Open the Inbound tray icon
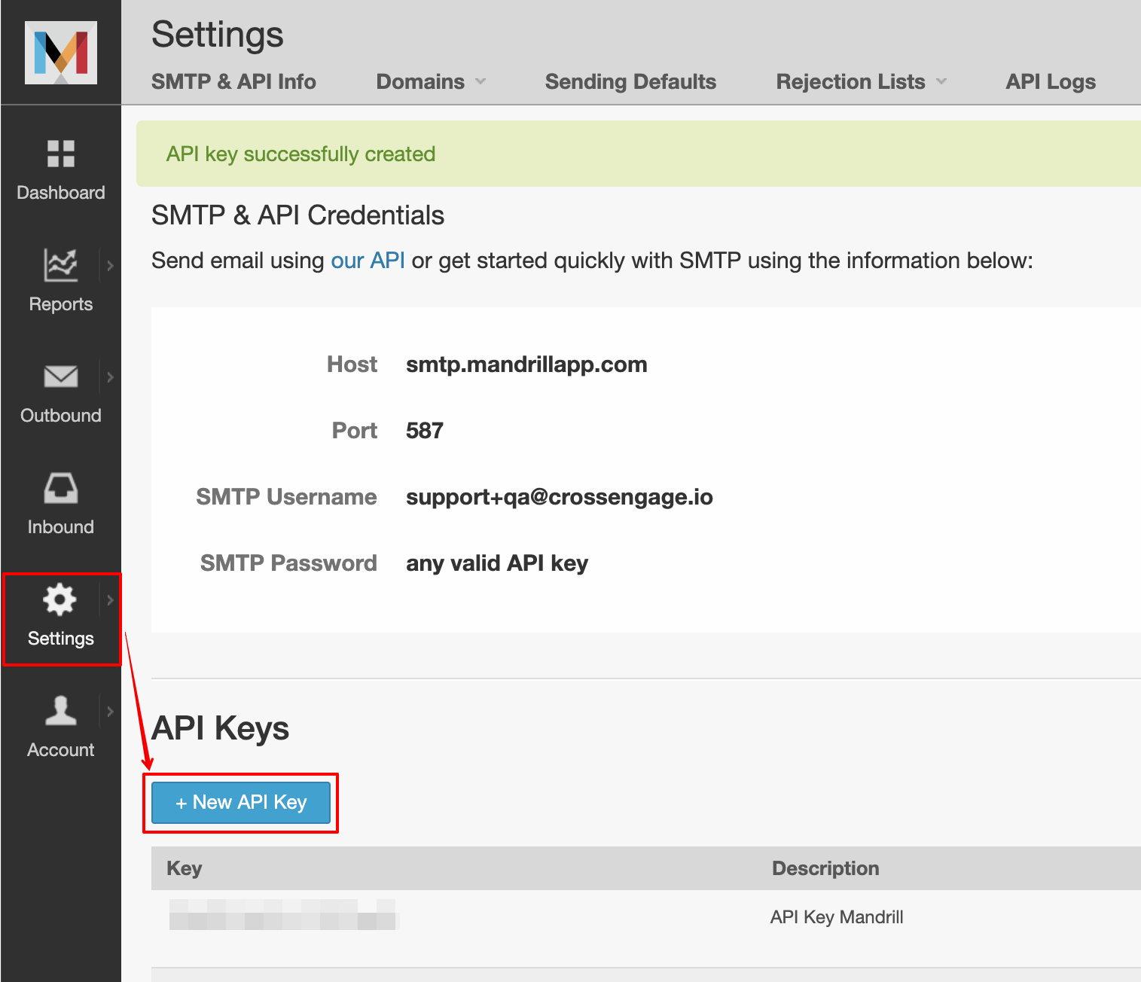Image resolution: width=1141 pixels, height=982 pixels. pos(61,488)
